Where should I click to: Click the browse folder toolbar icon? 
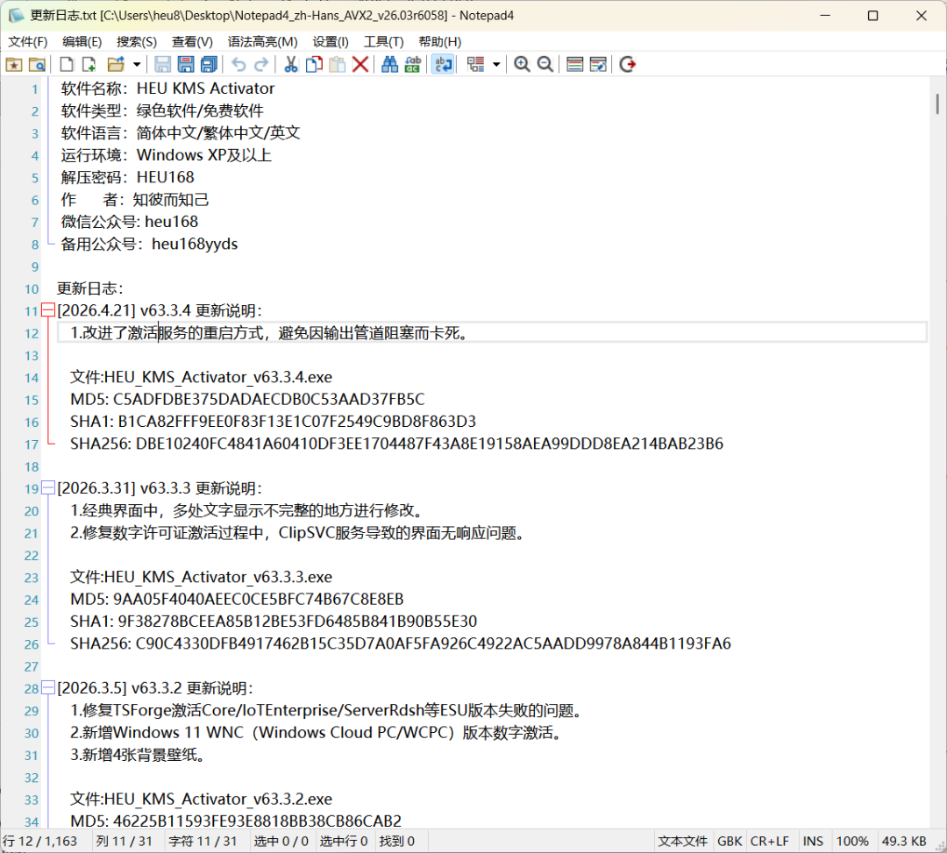pyautogui.click(x=37, y=65)
